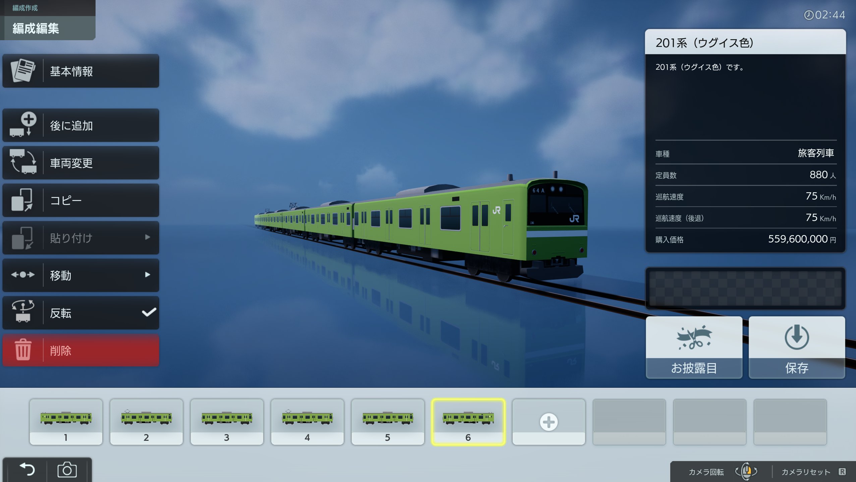Click the 後に追加 add-car icon
Viewport: 856px width, 482px height.
[x=23, y=125]
